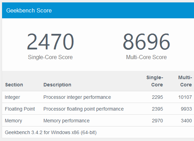Viewport: 194px width, 141px height.
Task: Click Memory performance description
Action: pos(67,121)
